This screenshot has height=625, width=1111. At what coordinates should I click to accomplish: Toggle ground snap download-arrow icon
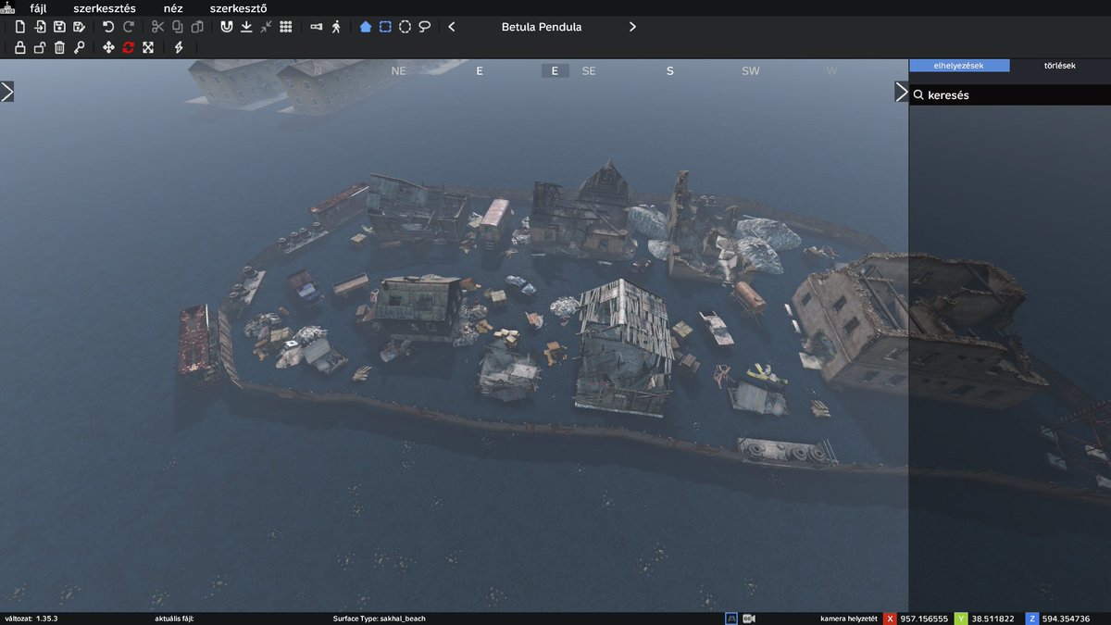[246, 27]
